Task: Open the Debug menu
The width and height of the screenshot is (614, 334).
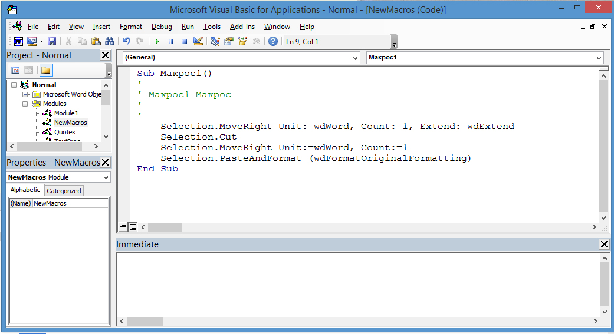Action: click(162, 27)
